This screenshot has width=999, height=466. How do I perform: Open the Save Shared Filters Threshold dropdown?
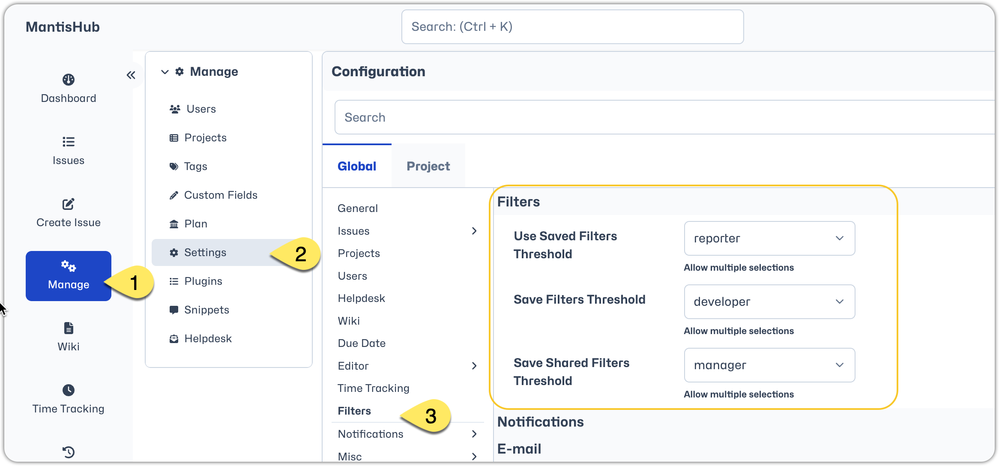(770, 365)
